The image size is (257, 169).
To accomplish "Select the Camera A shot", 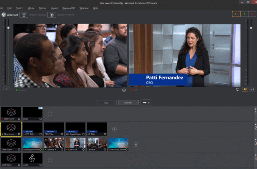I will point(54,144).
